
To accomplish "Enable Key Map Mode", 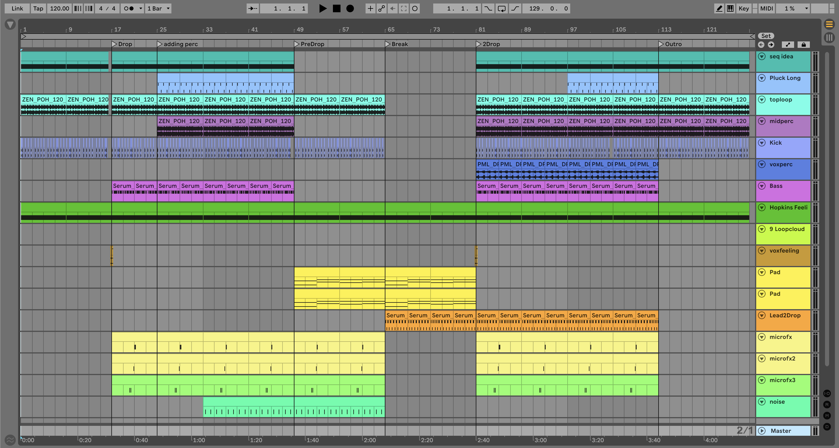I will [x=744, y=8].
